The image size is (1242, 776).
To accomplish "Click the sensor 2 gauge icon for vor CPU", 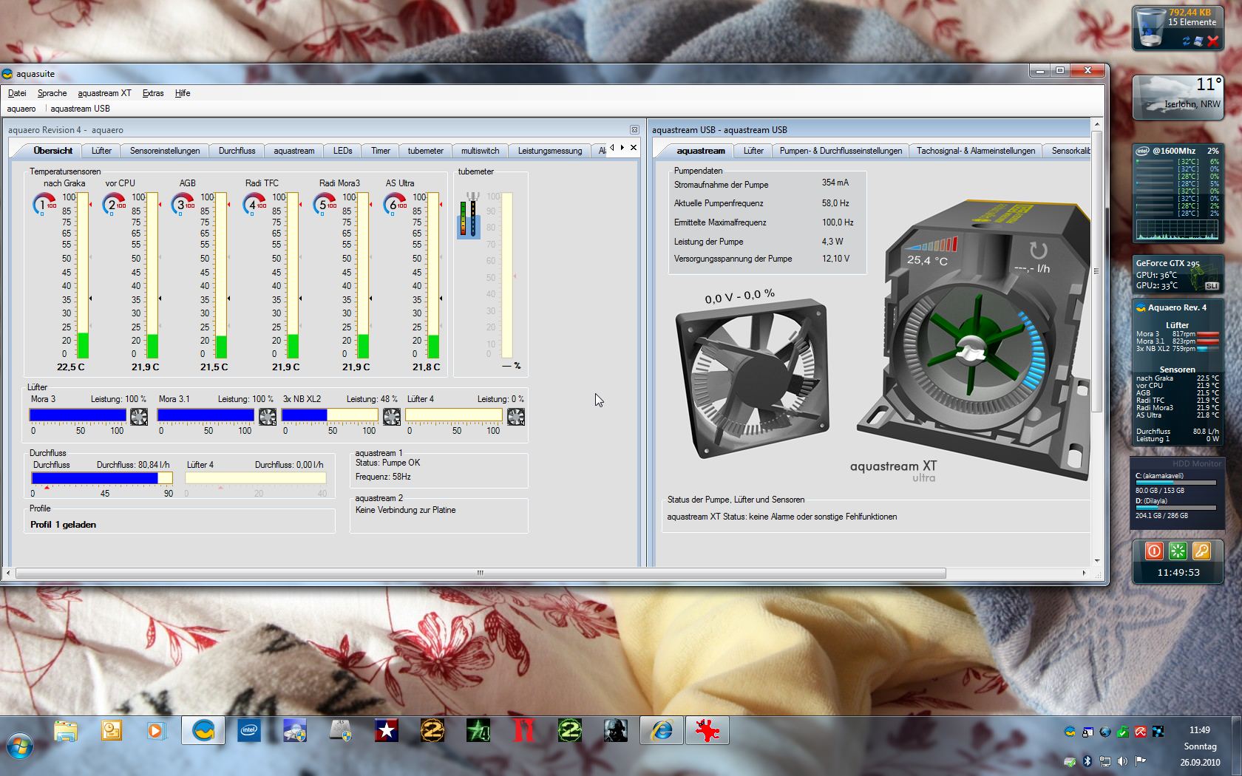I will coord(113,204).
